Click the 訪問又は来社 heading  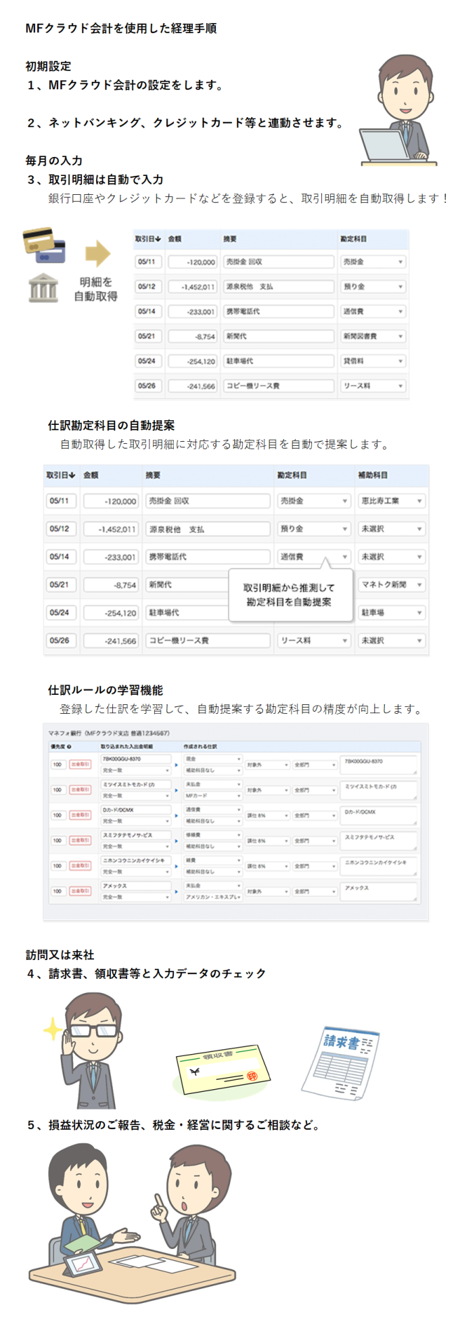pyautogui.click(x=60, y=955)
